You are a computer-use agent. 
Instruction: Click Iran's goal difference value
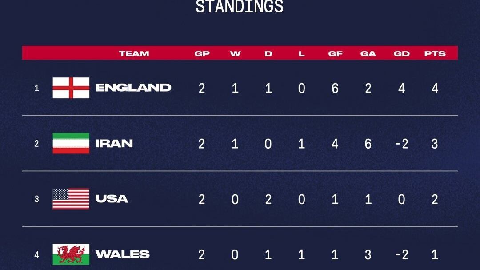(401, 144)
